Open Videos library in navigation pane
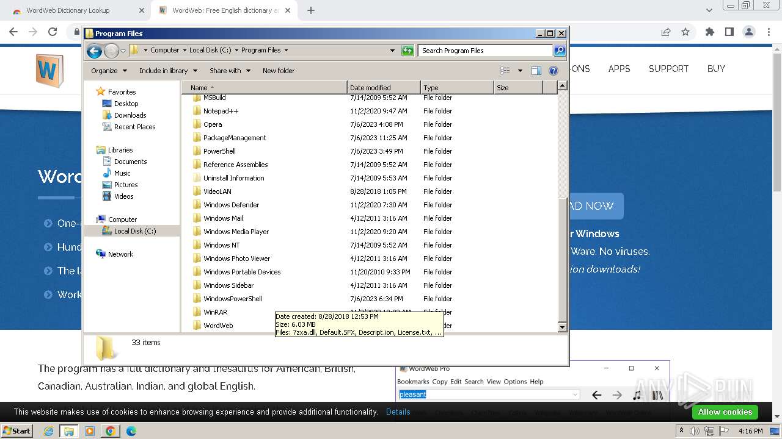782x439 pixels. point(123,196)
